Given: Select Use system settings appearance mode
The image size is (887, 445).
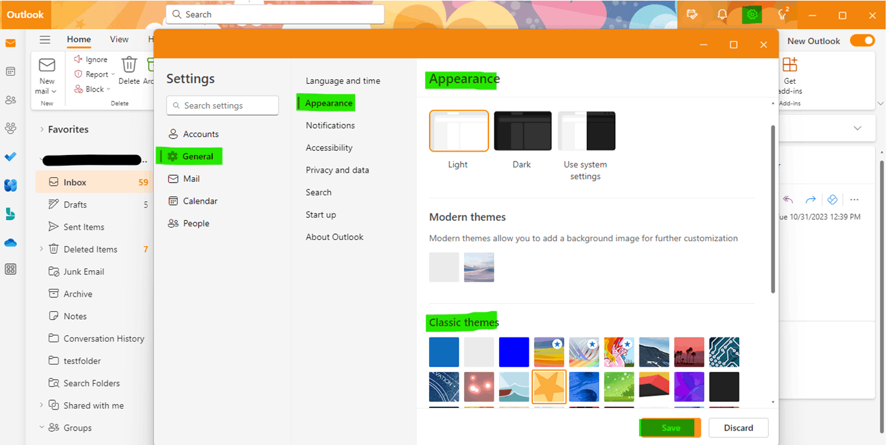Looking at the screenshot, I should coord(586,131).
